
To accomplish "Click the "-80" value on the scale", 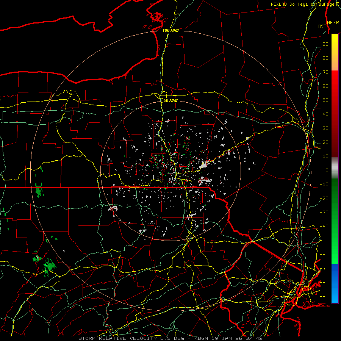I will [x=324, y=283].
